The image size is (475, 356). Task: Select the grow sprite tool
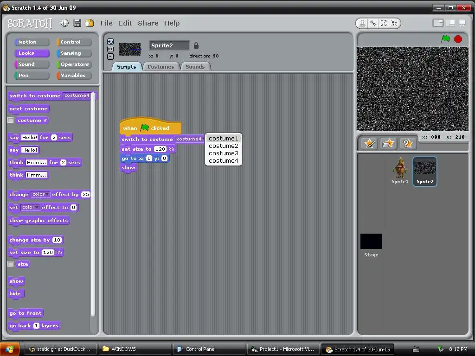coord(384,23)
